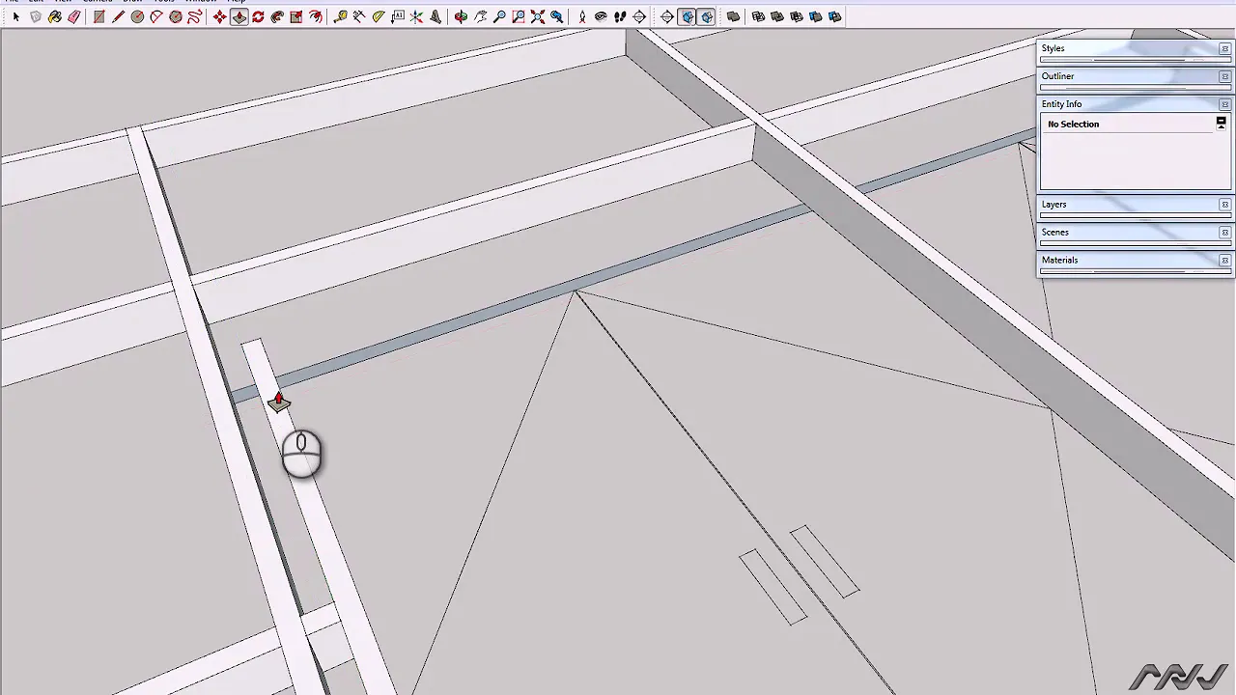Click the Text label tool
Viewport: 1236px width, 695px height.
(x=398, y=16)
